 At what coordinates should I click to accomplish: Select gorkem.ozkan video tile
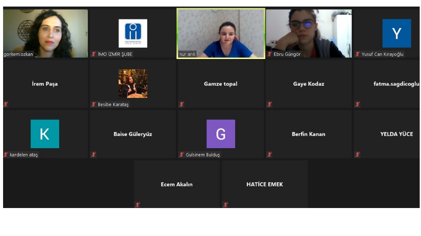click(x=45, y=34)
